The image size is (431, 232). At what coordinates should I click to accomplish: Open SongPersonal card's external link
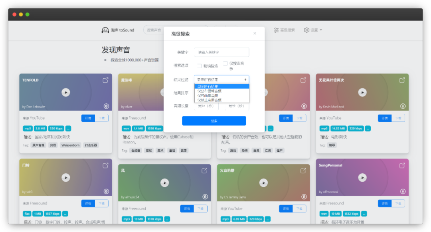pyautogui.click(x=402, y=165)
